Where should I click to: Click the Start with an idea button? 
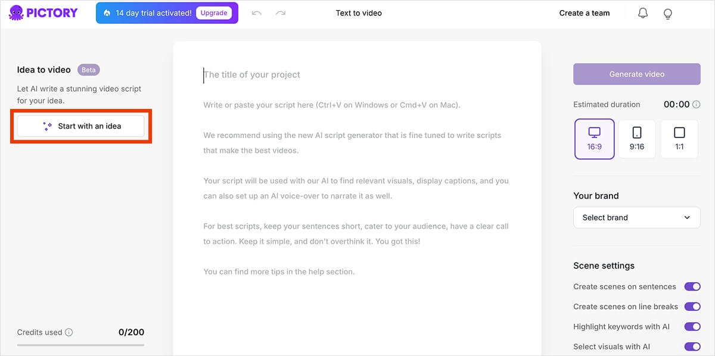pos(80,126)
